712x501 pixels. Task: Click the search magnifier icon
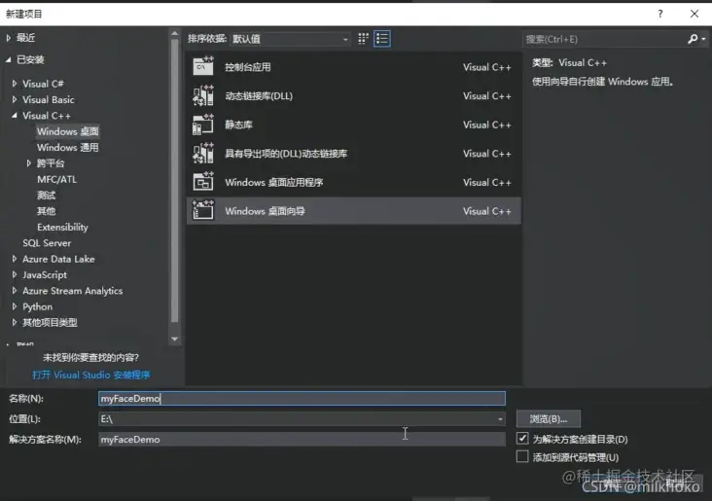coord(693,39)
